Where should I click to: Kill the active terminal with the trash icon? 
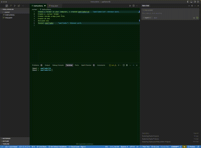[126, 65]
